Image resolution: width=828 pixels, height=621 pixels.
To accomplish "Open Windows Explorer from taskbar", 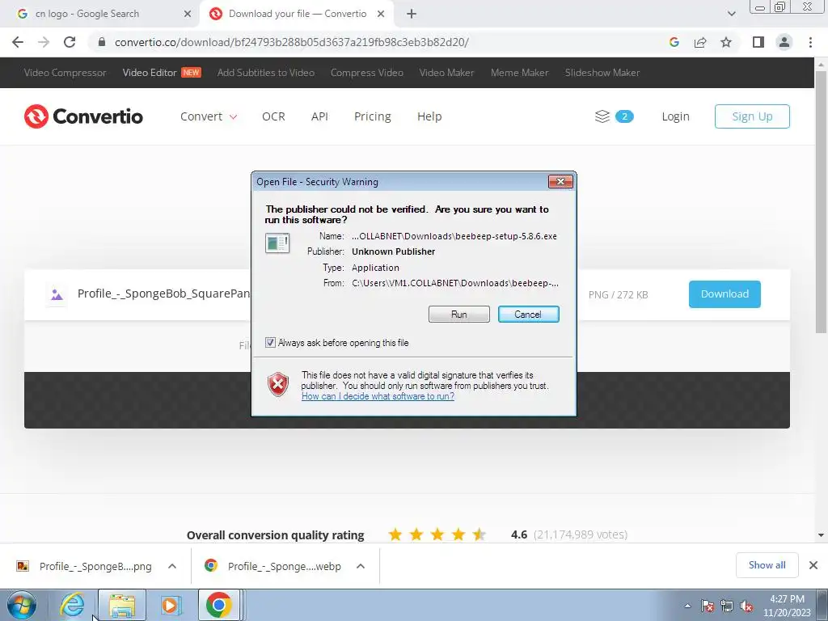I will point(122,605).
